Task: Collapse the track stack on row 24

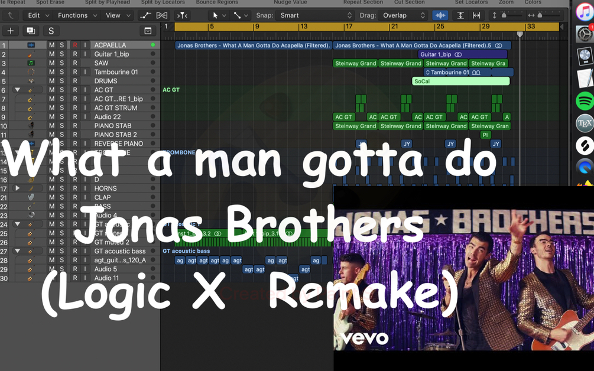Action: (x=17, y=224)
